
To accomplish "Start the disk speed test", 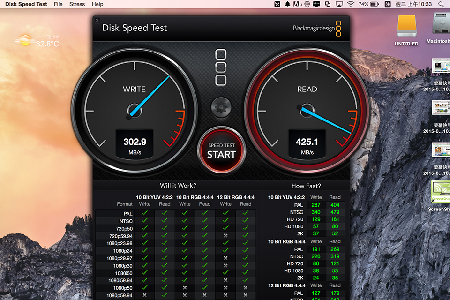I will pos(221,150).
